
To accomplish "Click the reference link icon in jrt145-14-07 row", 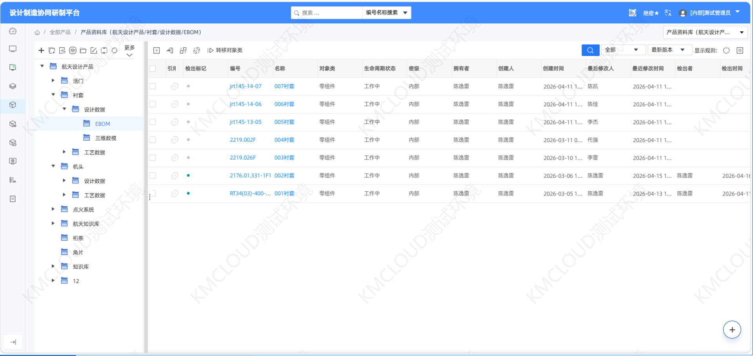I will tap(175, 86).
